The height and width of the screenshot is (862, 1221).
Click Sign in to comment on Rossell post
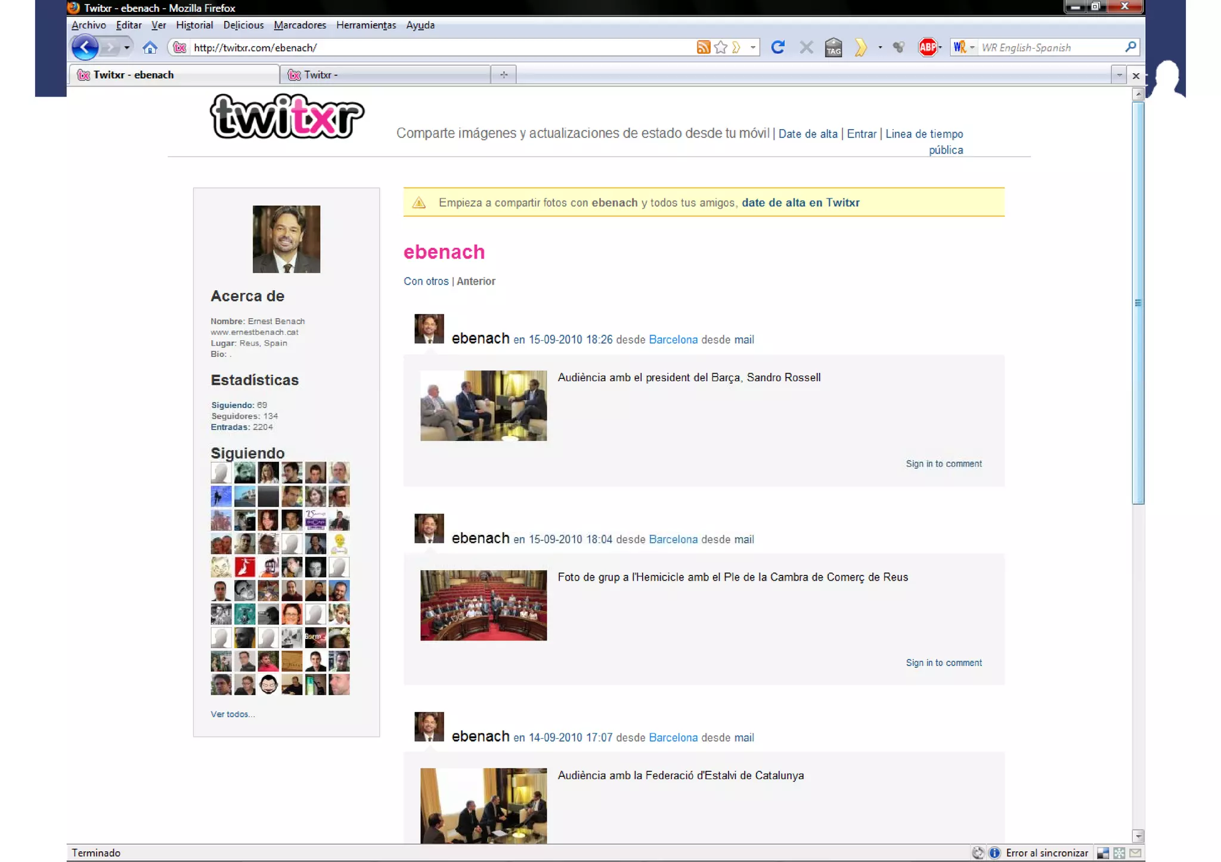coord(943,463)
